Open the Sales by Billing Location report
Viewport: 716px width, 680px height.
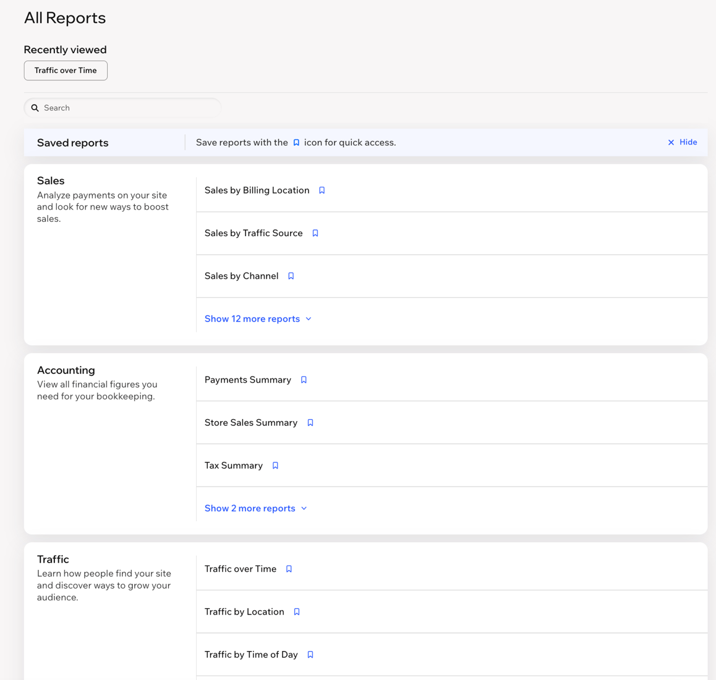[257, 190]
